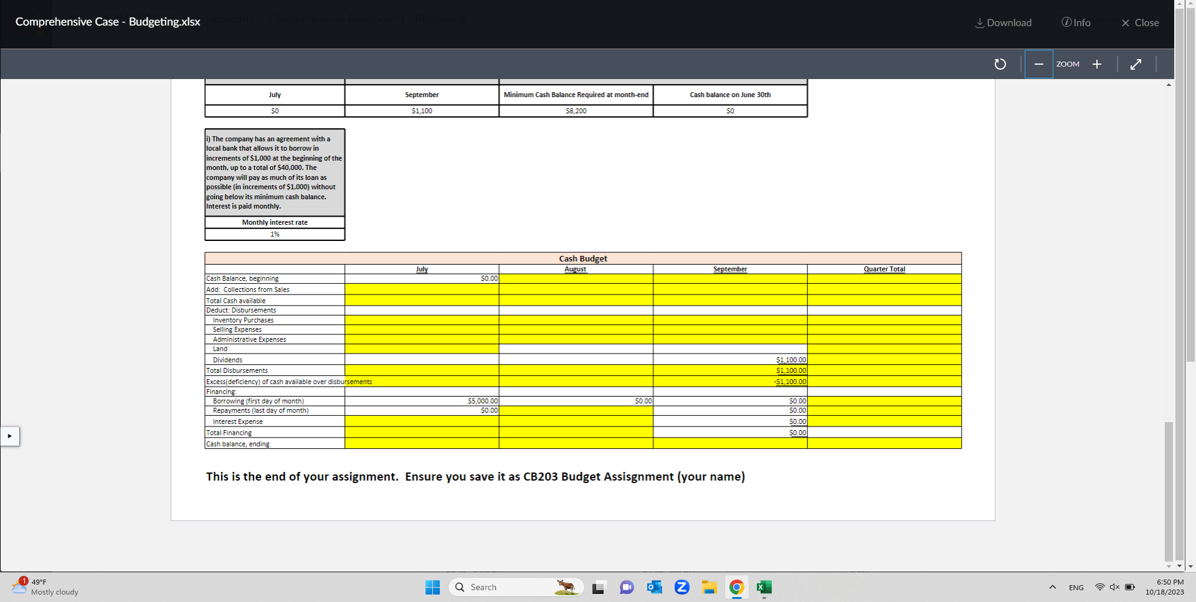Open the Windows Start menu
The width and height of the screenshot is (1196, 602).
[432, 587]
